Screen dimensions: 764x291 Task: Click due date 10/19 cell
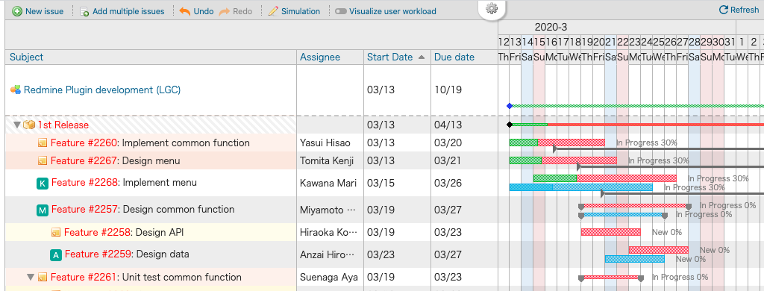(x=464, y=90)
